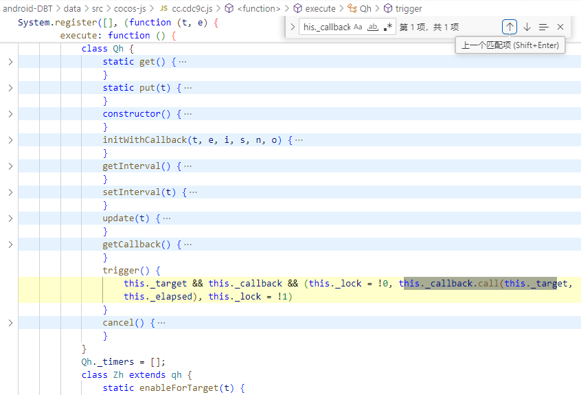This screenshot has height=395, width=581.
Task: Expand replace row in find widget
Action: coord(293,27)
